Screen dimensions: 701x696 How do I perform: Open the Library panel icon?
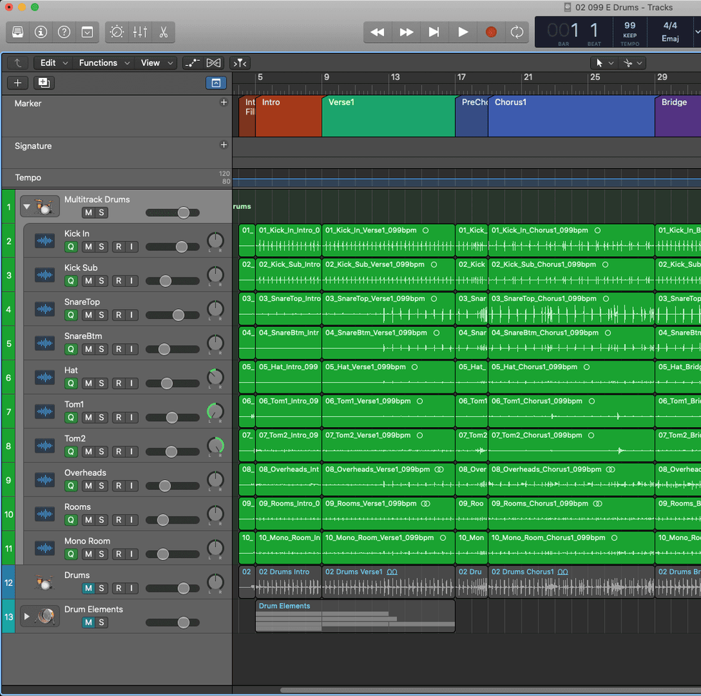pyautogui.click(x=18, y=32)
